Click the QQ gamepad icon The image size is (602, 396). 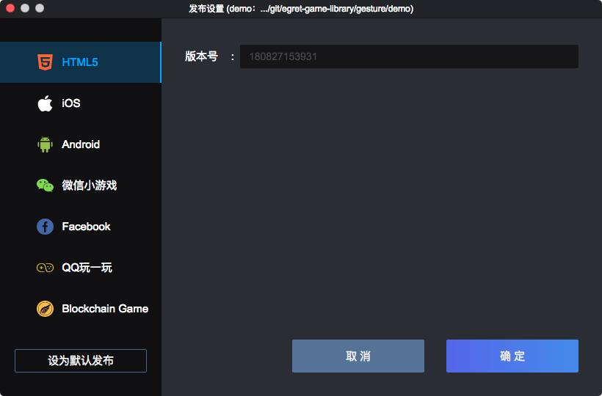(x=45, y=268)
